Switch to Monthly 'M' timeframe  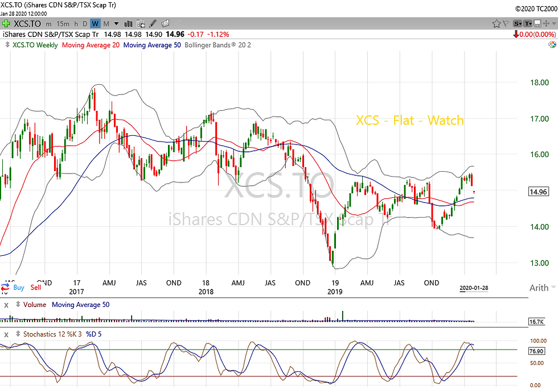pos(106,24)
